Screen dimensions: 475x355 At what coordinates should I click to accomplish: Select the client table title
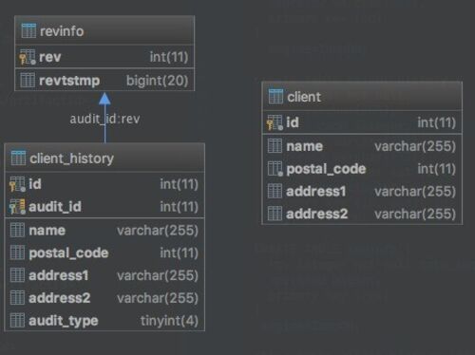304,97
